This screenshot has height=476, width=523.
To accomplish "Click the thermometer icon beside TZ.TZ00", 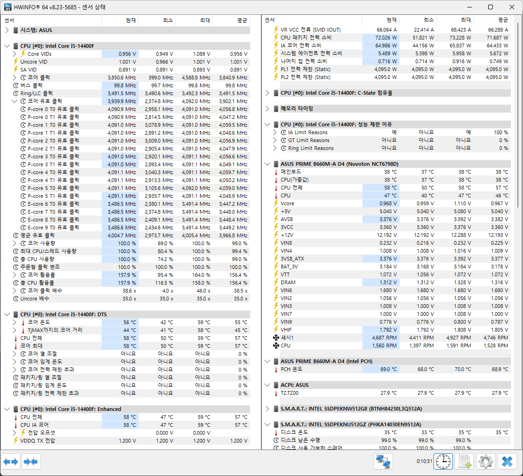I will pos(276,393).
